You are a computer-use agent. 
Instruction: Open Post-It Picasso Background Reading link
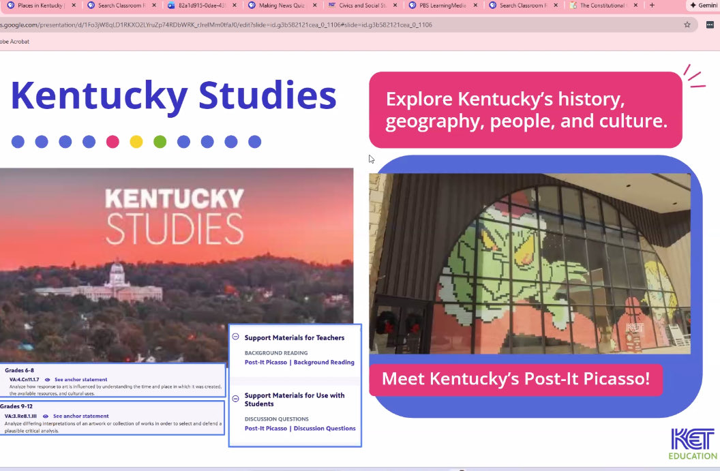[299, 362]
